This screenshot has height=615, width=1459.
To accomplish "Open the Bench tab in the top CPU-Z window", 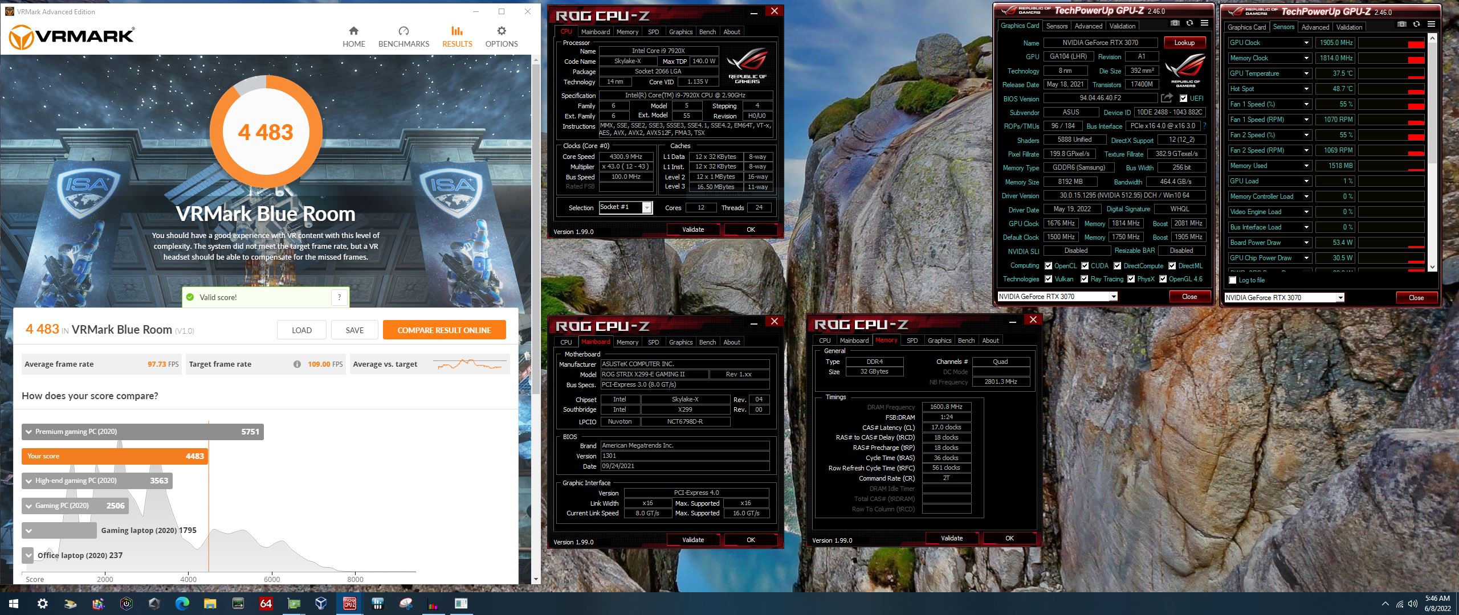I will [707, 32].
